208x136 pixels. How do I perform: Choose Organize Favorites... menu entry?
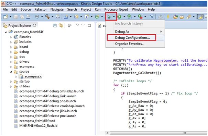[x=135, y=44]
